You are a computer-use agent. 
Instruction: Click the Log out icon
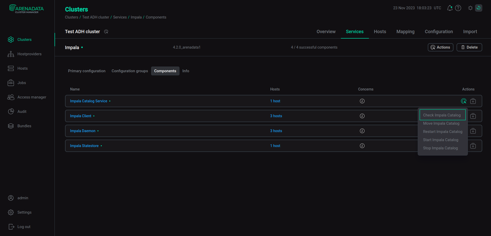click(x=11, y=227)
